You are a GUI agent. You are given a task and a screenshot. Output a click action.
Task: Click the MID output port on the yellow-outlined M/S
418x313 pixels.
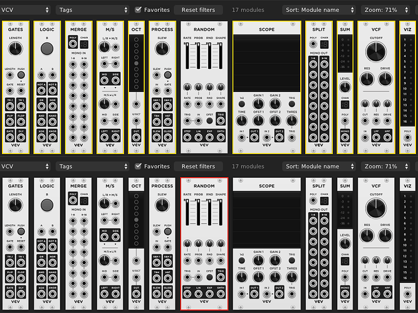(105, 81)
